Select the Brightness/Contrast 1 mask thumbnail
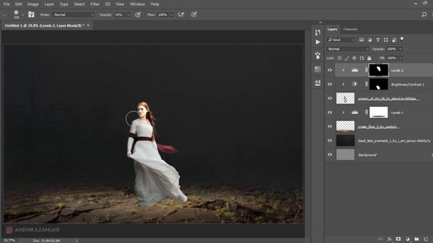433x243 pixels. (x=379, y=84)
